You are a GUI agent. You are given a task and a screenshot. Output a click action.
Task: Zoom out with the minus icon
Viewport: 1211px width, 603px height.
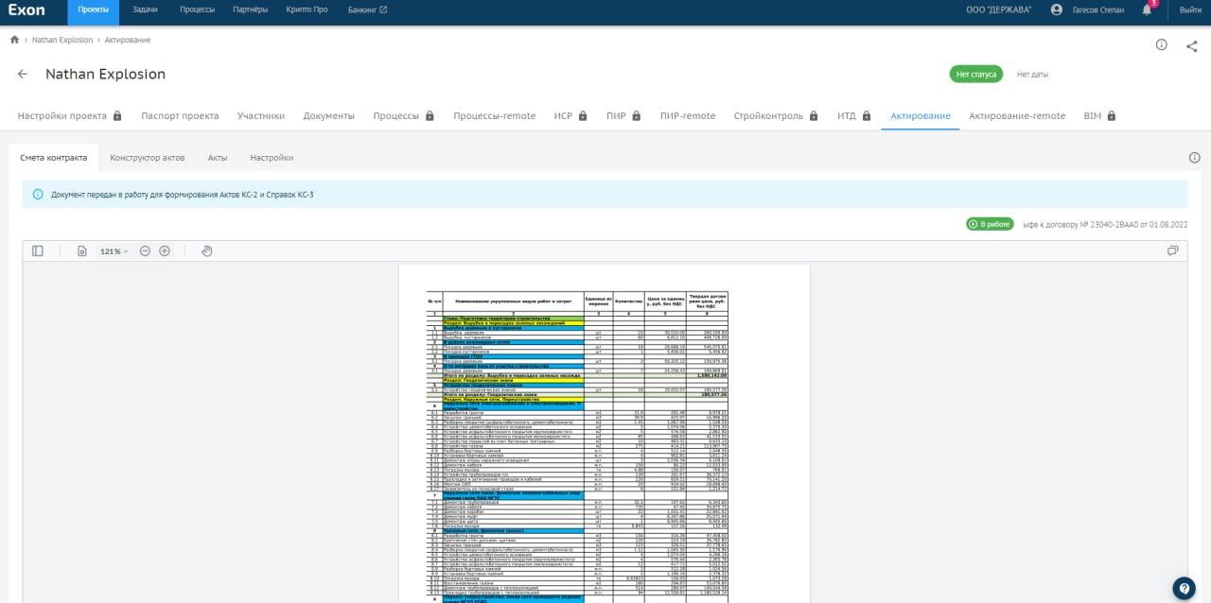click(145, 251)
